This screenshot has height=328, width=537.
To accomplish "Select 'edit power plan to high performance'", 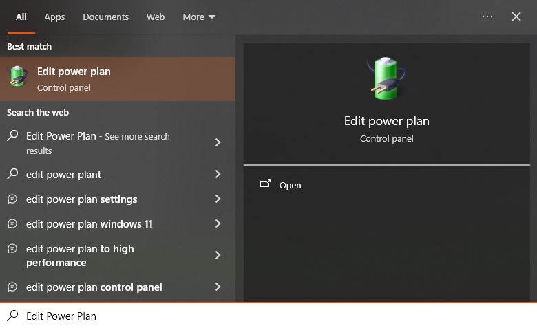I will pyautogui.click(x=118, y=256).
